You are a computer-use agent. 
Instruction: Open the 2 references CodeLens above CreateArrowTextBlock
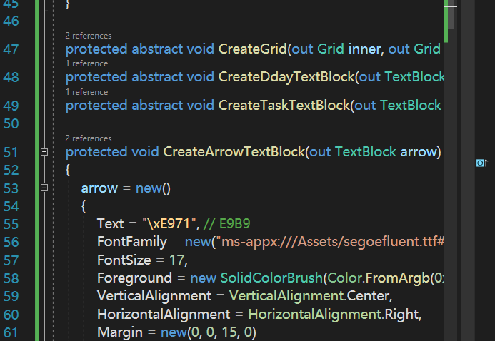[89, 138]
